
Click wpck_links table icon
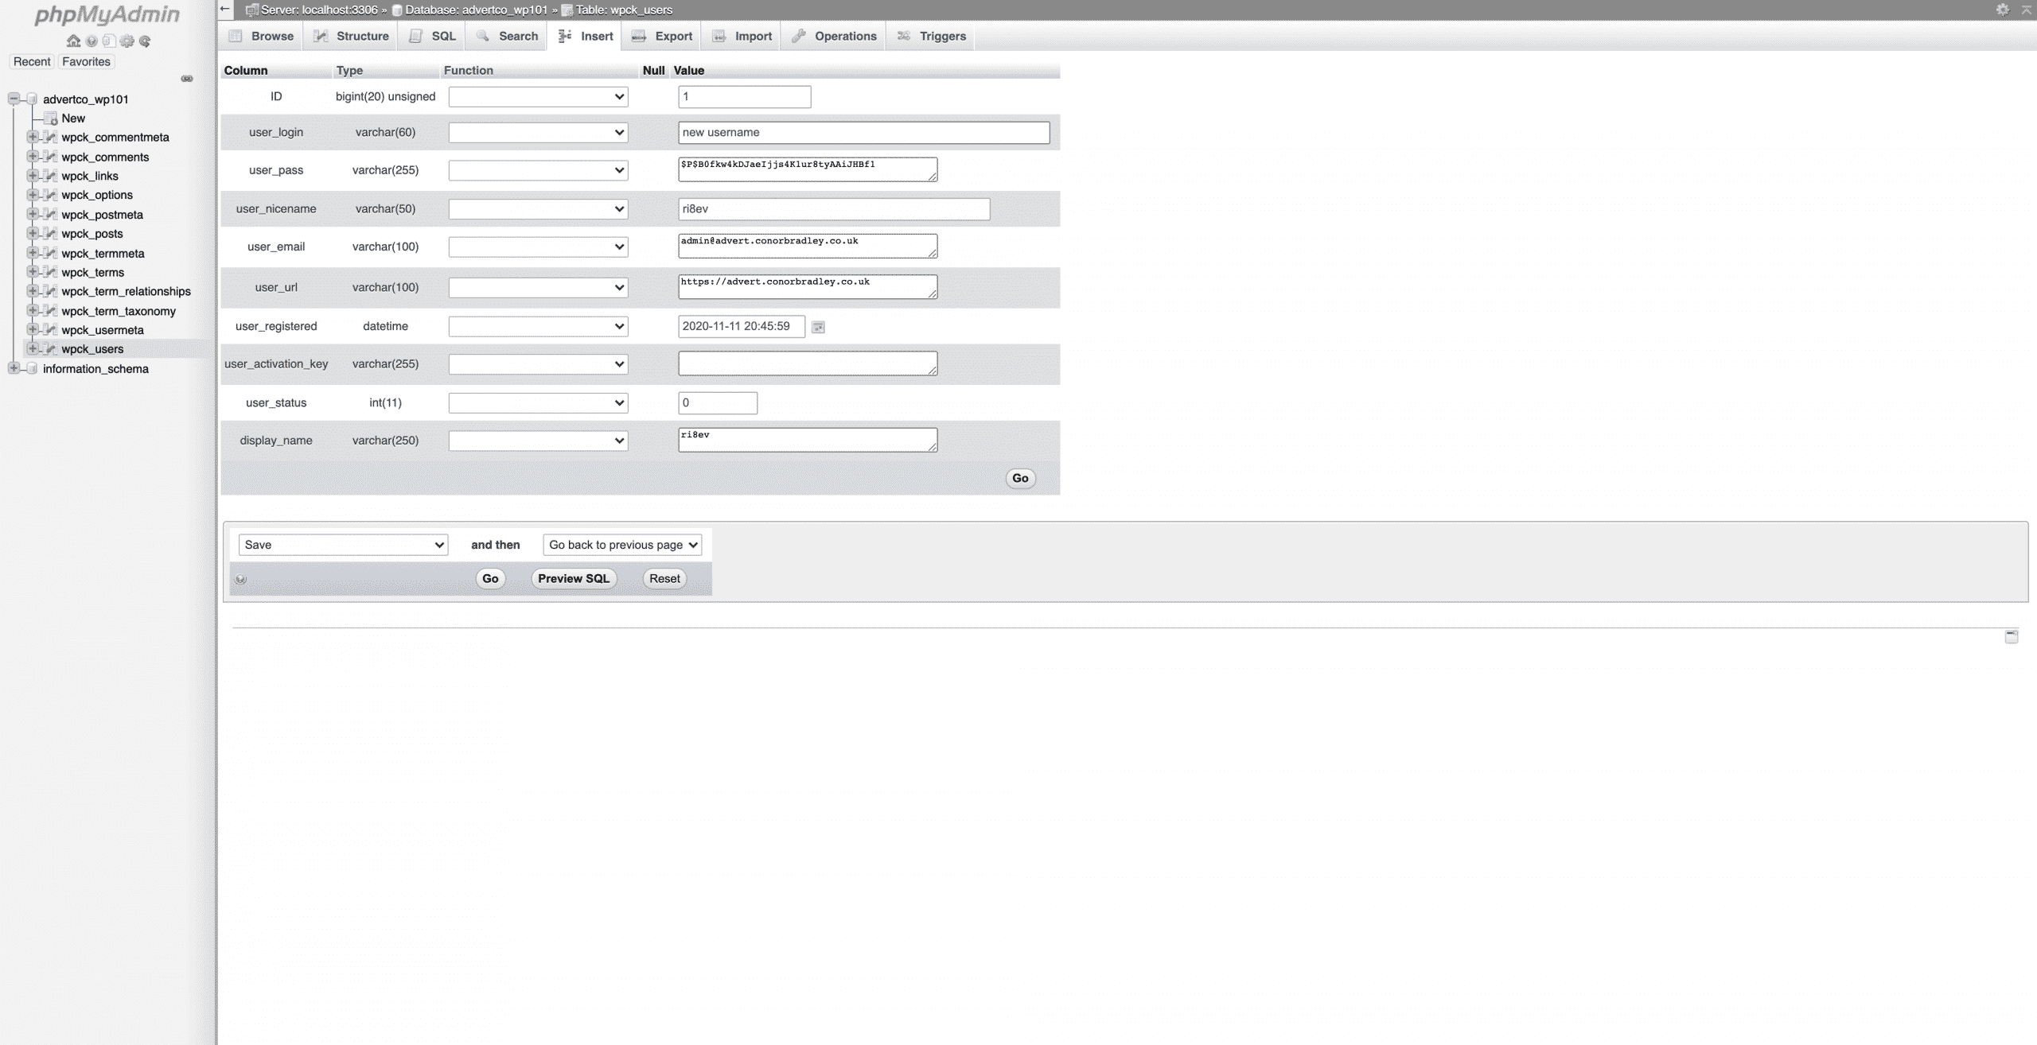click(x=50, y=176)
